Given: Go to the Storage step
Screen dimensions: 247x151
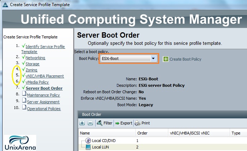Looking at the screenshot, I should 33,64.
